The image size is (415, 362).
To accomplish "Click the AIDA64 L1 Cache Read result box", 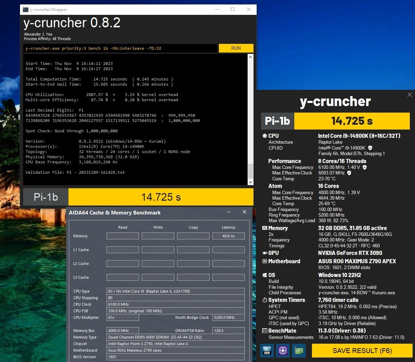I will 123,250.
